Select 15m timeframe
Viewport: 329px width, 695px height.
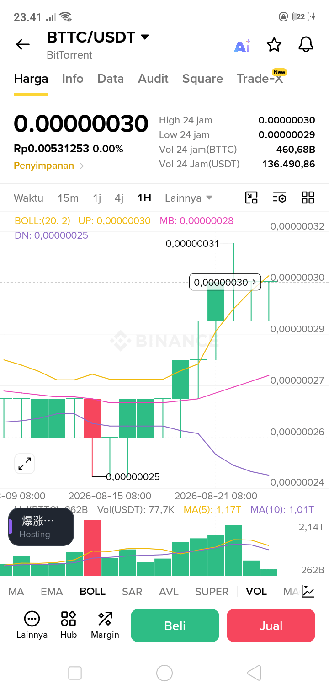point(68,198)
